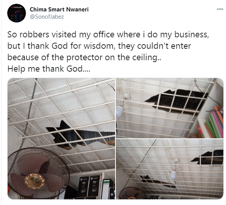Click the hanging bulb in bottom-right photo

pyautogui.click(x=173, y=175)
